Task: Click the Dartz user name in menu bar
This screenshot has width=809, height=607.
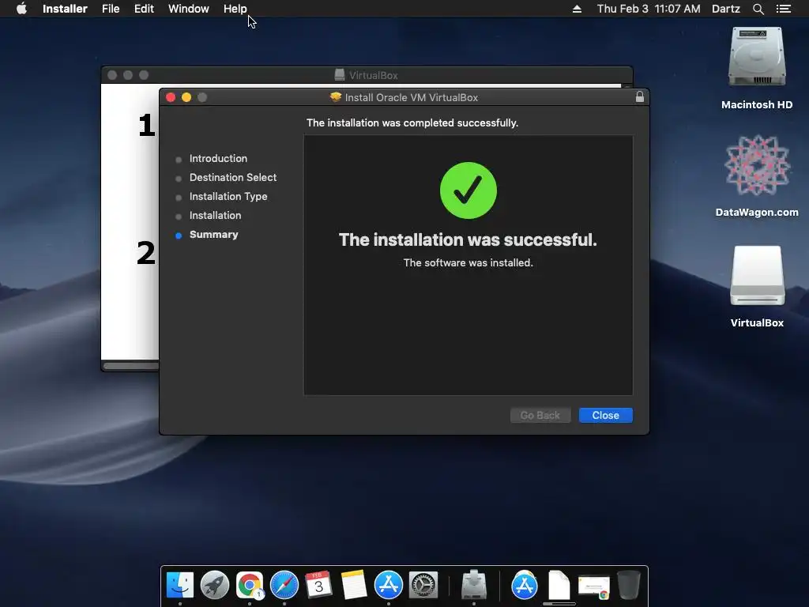Action: (x=725, y=9)
